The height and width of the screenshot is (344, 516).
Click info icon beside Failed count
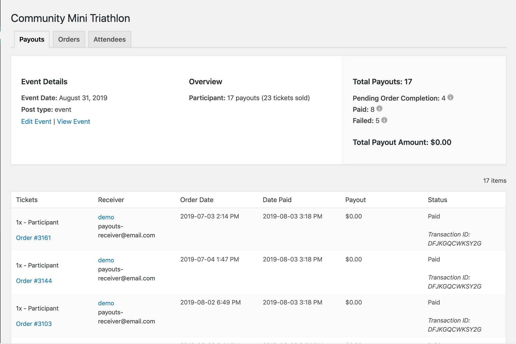point(384,120)
